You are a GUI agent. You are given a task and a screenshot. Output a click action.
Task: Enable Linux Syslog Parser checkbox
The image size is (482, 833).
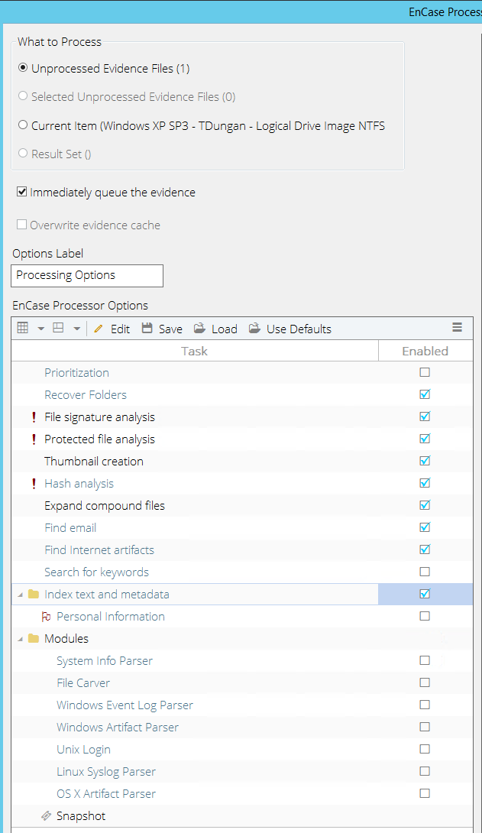coord(425,771)
